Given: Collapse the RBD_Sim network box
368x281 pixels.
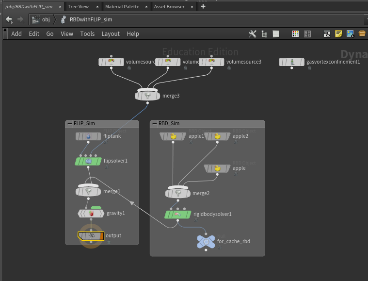Looking at the screenshot, I should pyautogui.click(x=155, y=124).
